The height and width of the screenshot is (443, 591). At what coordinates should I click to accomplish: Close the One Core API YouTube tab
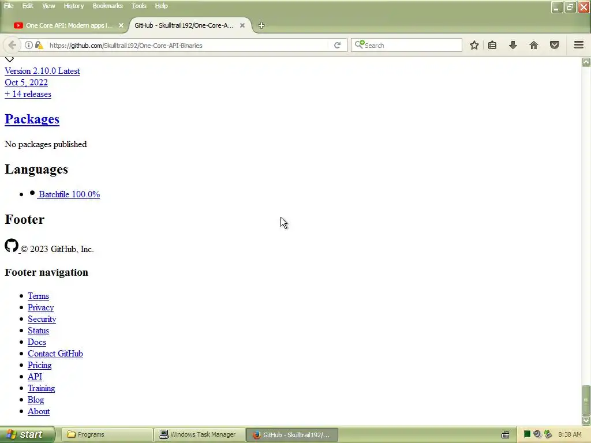(121, 25)
